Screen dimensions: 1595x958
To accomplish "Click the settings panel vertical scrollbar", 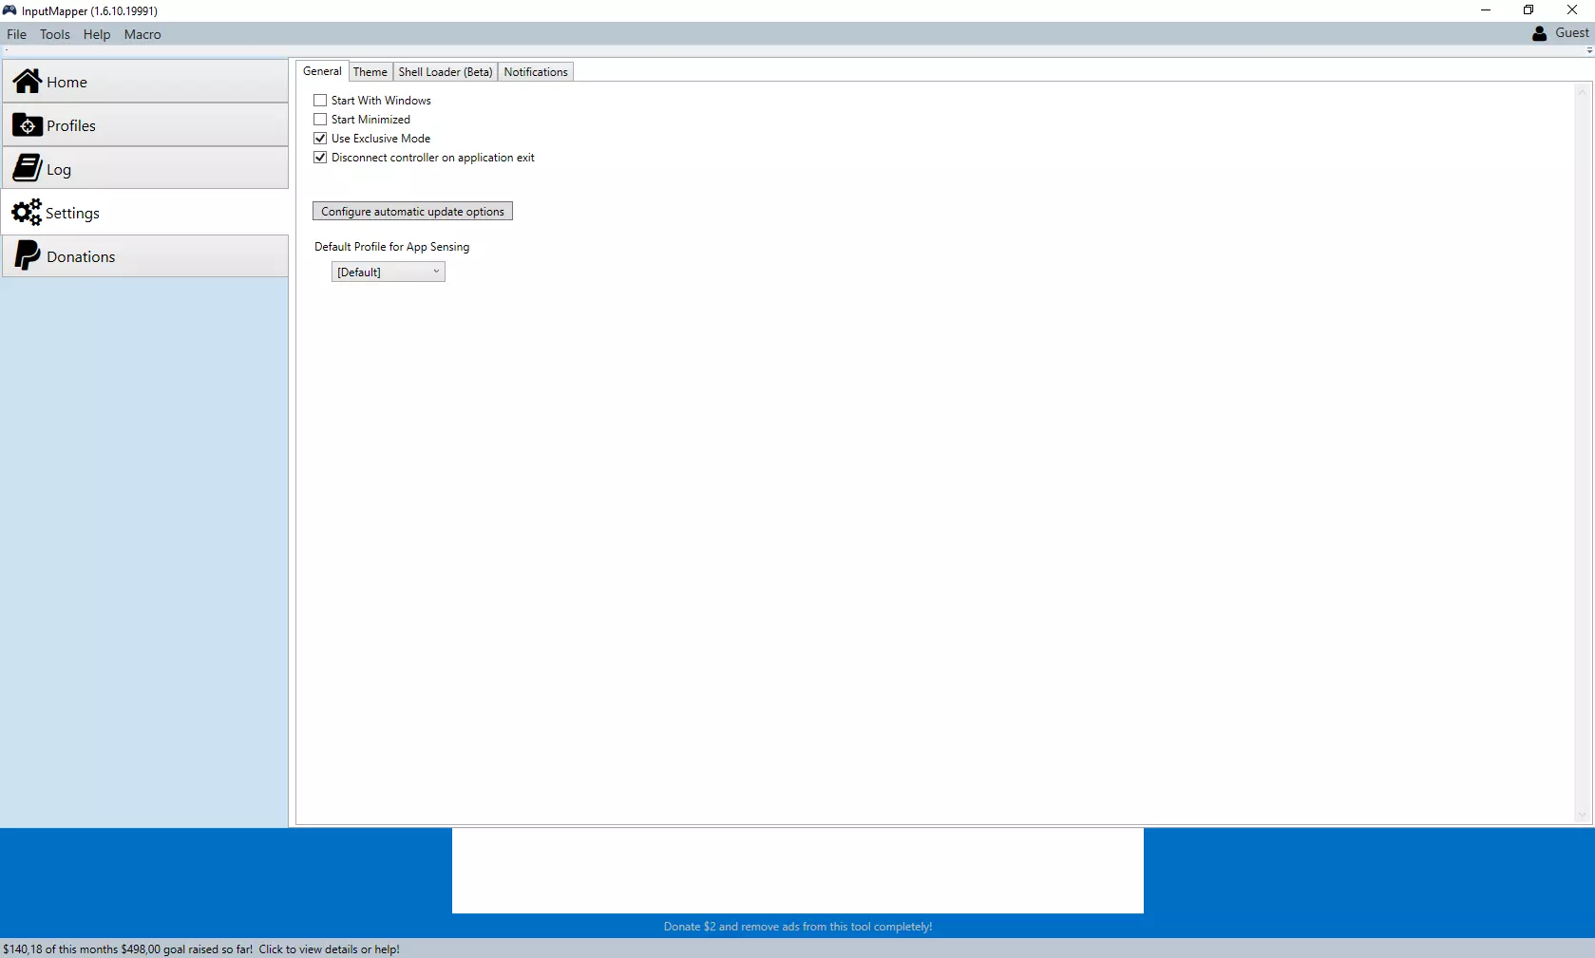I will click(1582, 452).
